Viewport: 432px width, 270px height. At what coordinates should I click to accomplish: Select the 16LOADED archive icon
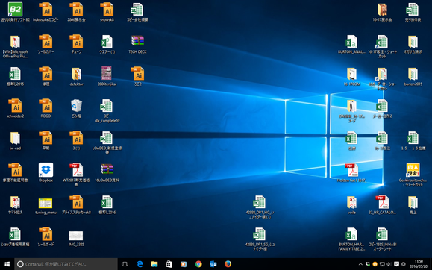pos(107,170)
